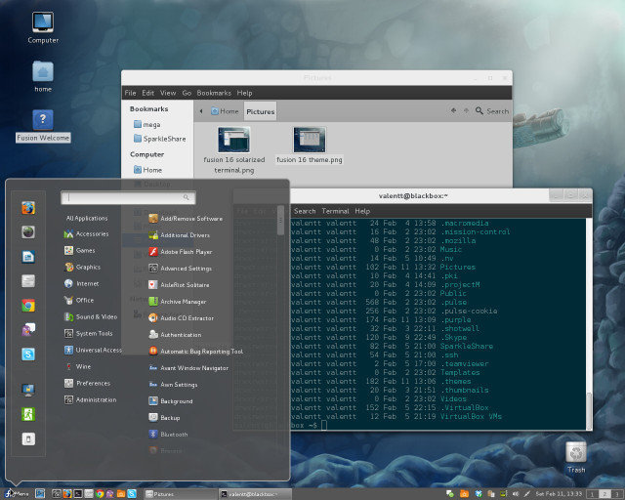Switch to Pictures window in taskbar

[180, 494]
